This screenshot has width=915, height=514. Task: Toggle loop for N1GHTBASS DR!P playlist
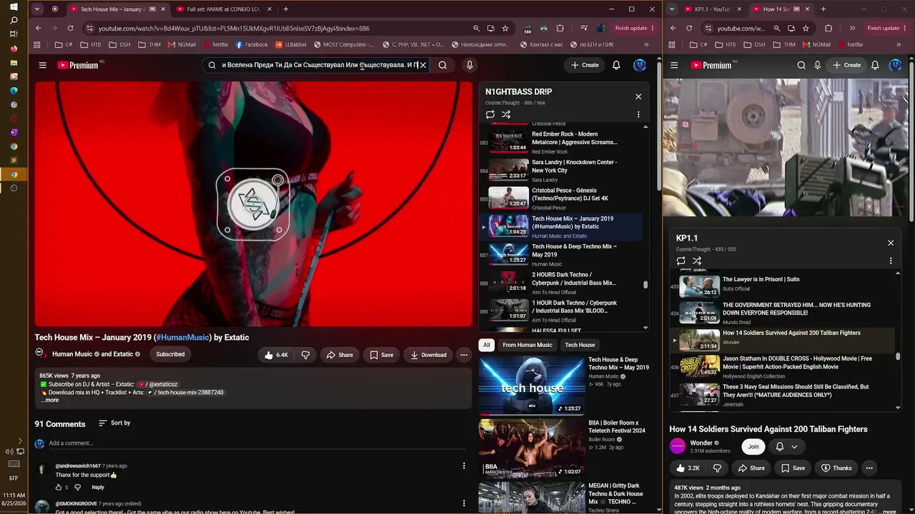[x=490, y=114]
